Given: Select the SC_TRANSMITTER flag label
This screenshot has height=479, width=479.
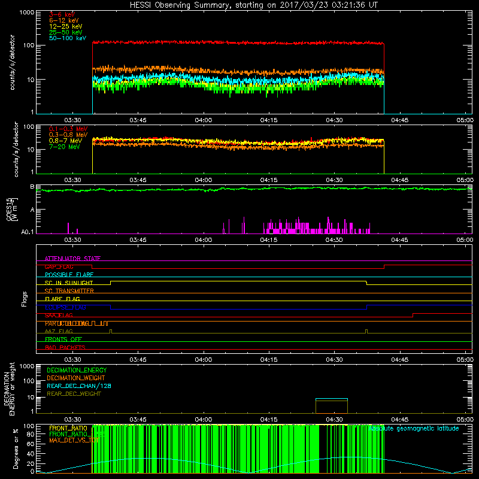Looking at the screenshot, I should pyautogui.click(x=69, y=291).
